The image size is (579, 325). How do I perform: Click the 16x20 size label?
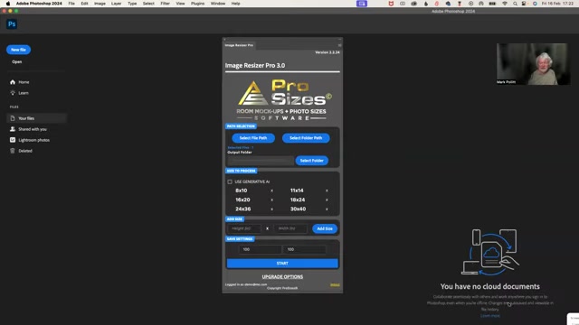242,200
